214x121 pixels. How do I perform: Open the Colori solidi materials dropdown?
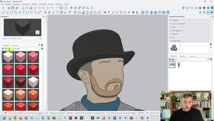25,49
